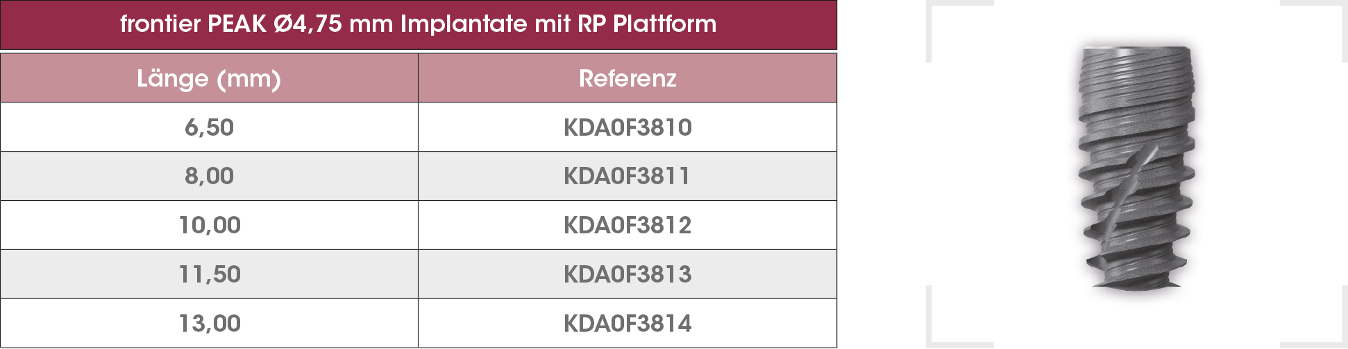Click reference KDA0F3810

coord(627,127)
